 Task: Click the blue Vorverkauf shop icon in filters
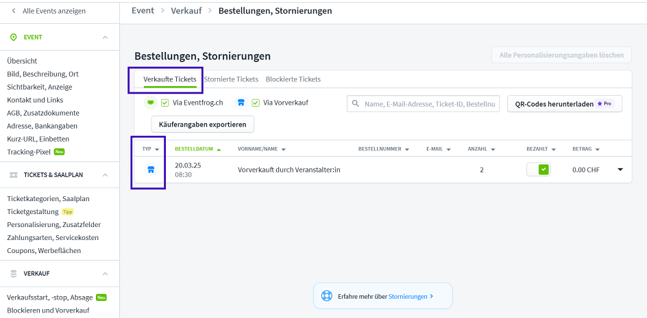241,103
